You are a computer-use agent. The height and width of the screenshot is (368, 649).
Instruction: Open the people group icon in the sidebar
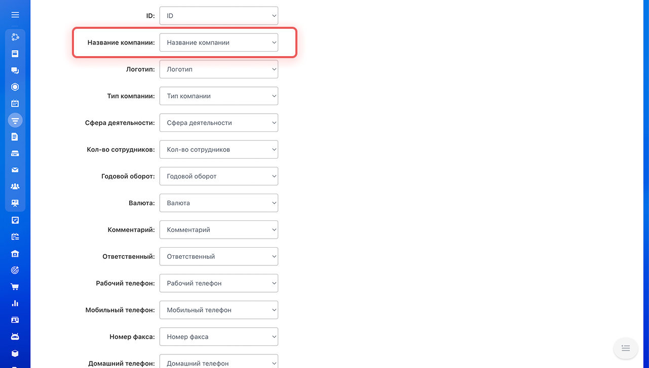(x=15, y=187)
